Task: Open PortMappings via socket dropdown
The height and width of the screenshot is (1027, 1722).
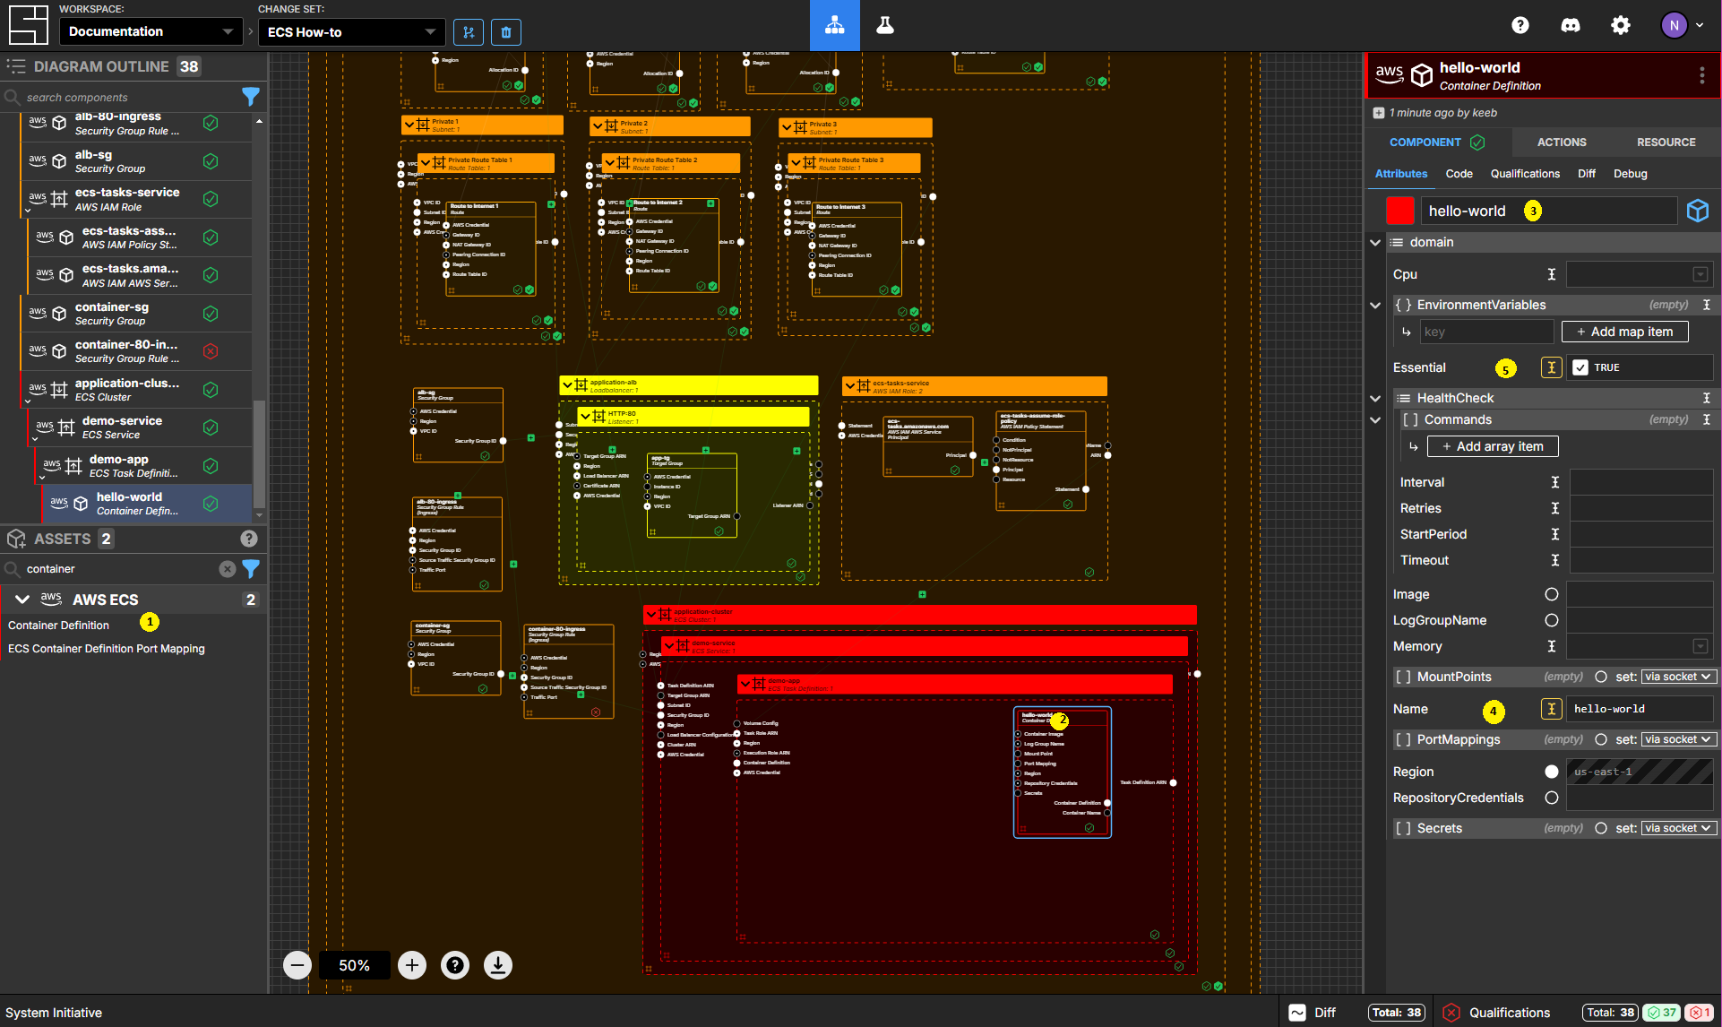Action: pos(1678,739)
